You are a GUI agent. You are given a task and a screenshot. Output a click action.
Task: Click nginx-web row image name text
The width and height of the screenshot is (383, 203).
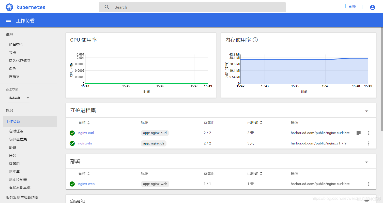point(320,184)
